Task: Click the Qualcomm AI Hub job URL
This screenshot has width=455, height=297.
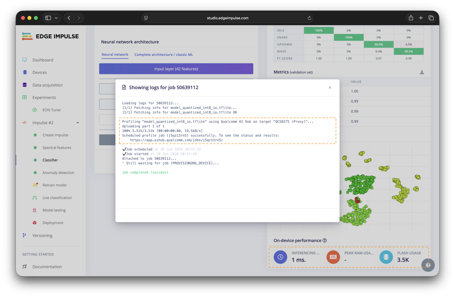Action: click(x=177, y=140)
